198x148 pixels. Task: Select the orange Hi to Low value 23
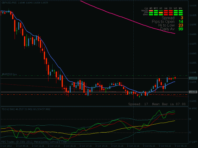pyautogui.click(x=181, y=25)
